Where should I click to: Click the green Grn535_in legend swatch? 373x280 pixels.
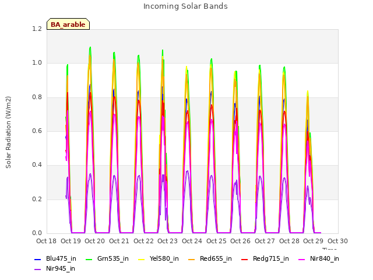[89, 259]
